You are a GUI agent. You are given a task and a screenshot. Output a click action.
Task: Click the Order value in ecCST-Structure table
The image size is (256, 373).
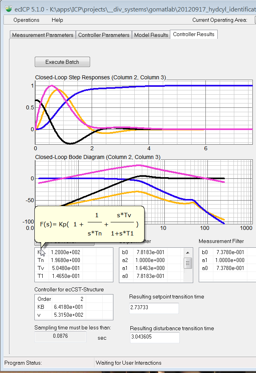[x=68, y=299]
